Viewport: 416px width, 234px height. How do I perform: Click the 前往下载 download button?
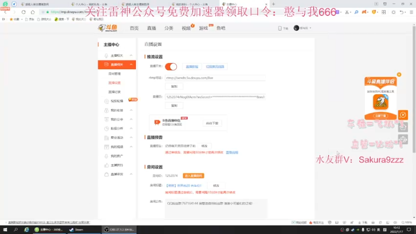coord(212,123)
